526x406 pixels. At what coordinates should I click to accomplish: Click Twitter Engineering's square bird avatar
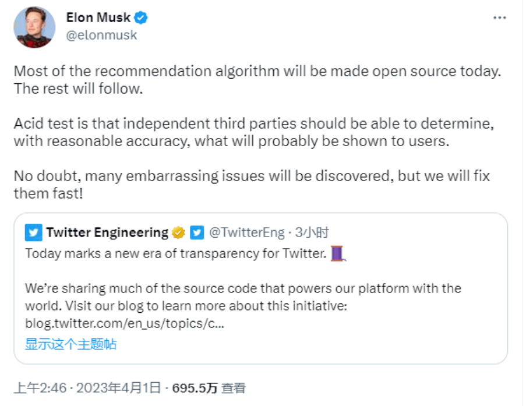coord(33,233)
